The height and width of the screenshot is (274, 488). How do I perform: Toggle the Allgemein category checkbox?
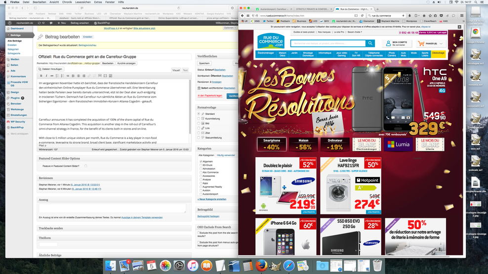201,162
